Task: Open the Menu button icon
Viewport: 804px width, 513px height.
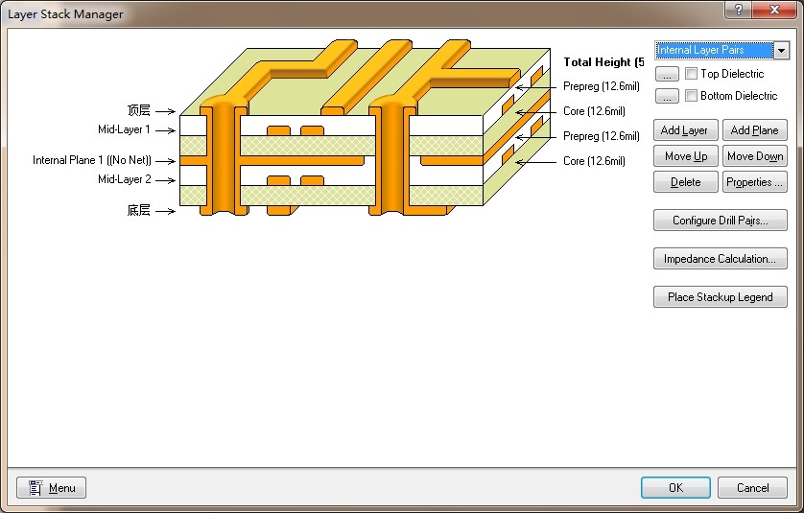Action: 35,488
